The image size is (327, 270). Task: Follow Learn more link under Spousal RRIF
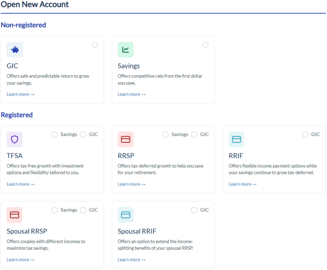point(131,260)
